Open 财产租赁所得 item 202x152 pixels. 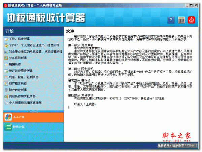18,83
